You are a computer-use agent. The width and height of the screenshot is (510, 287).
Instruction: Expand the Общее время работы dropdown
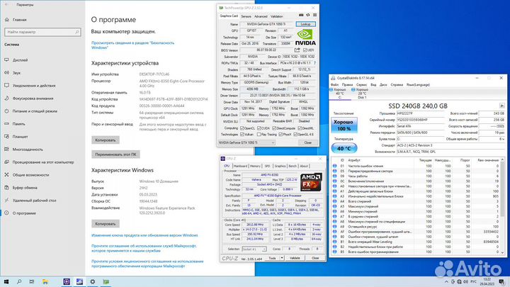tap(504, 139)
